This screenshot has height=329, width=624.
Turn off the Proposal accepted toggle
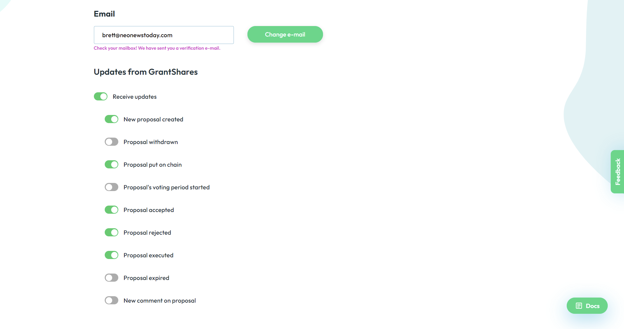click(112, 210)
